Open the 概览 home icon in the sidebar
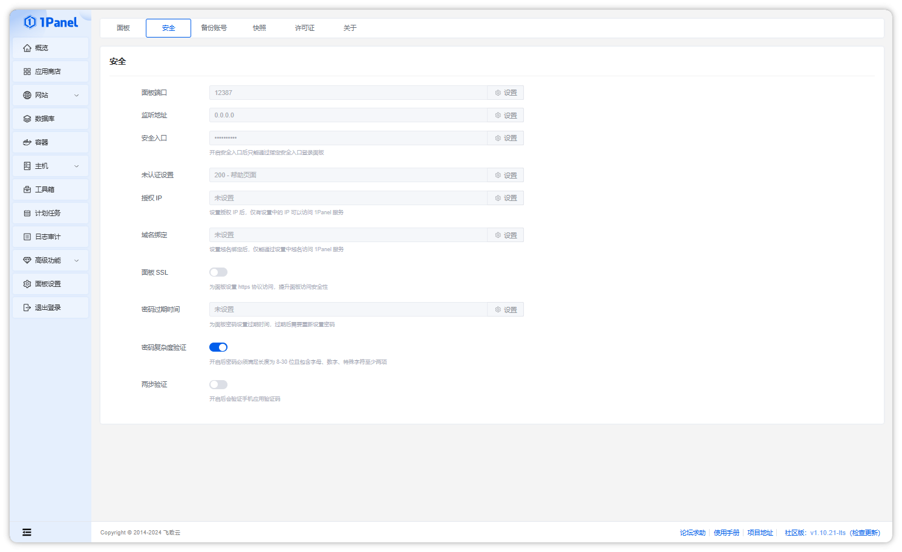This screenshot has width=902, height=552. 27,48
